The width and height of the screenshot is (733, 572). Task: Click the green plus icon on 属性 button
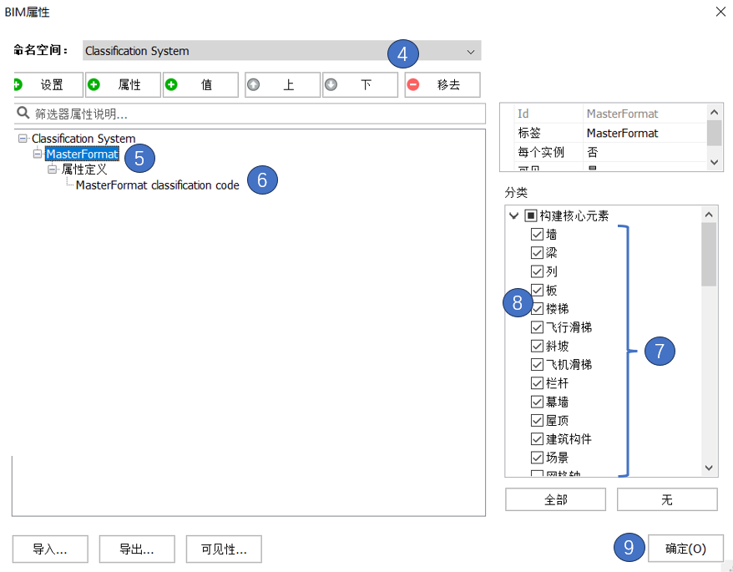[94, 84]
